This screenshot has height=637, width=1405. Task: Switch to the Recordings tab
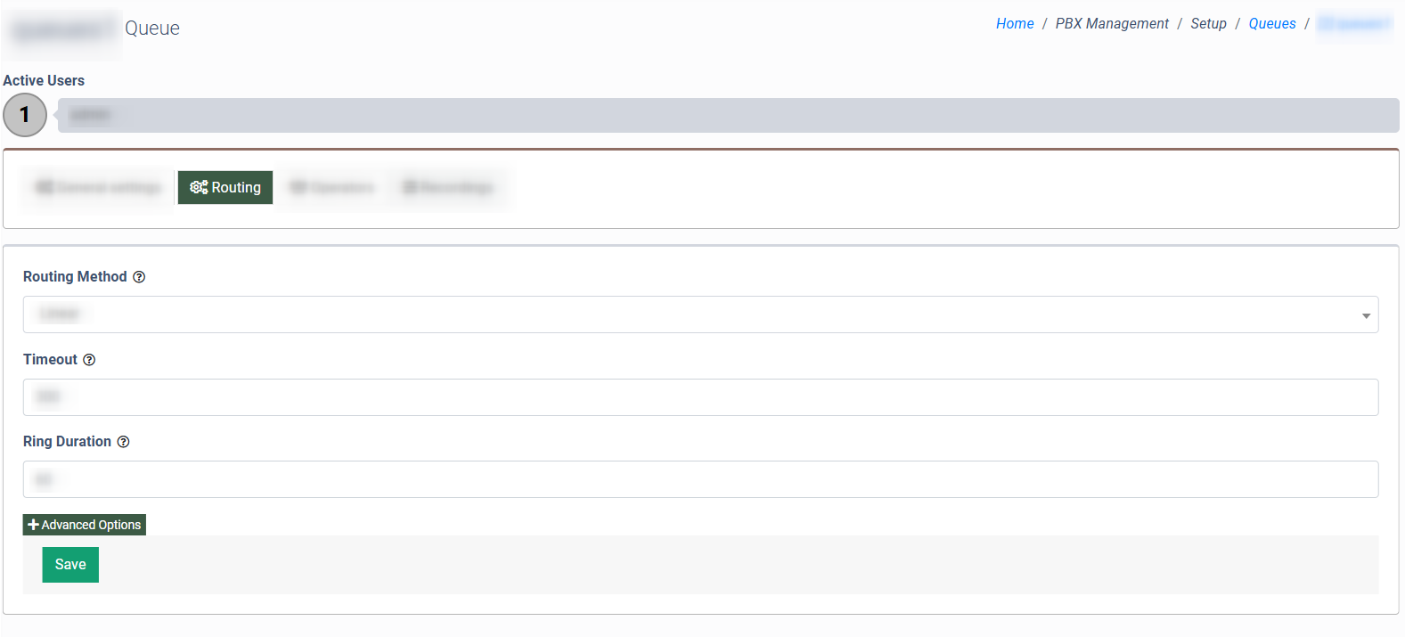[448, 187]
